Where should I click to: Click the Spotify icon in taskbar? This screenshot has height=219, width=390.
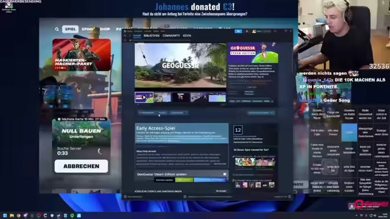[x=72, y=215]
